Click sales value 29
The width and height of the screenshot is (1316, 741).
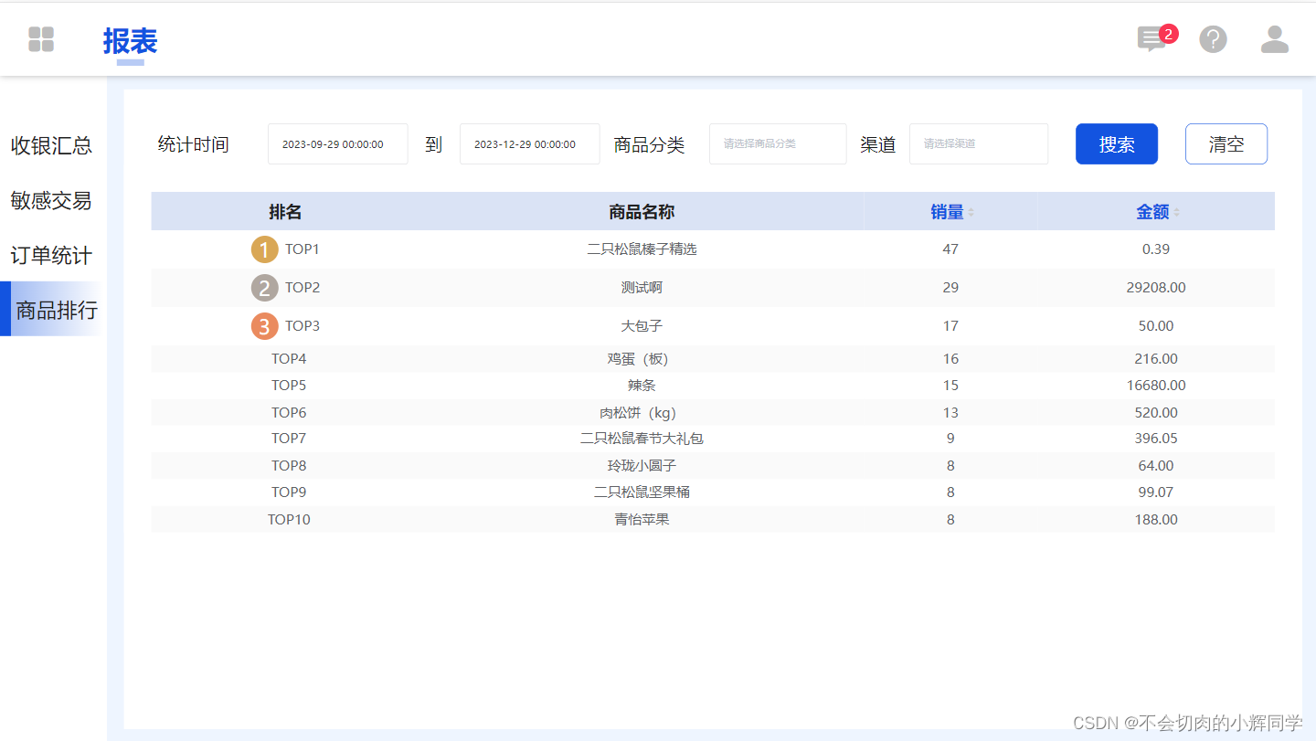point(950,288)
